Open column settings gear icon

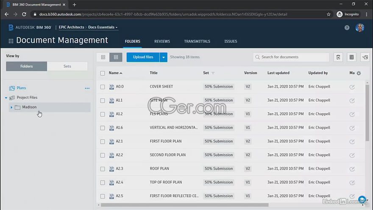click(x=359, y=73)
